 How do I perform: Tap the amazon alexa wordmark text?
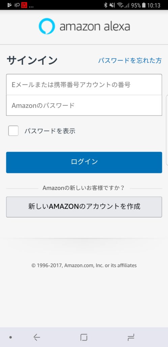pos(95,26)
